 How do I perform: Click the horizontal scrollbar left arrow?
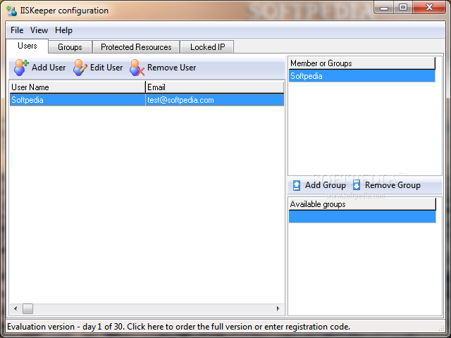coord(16,308)
